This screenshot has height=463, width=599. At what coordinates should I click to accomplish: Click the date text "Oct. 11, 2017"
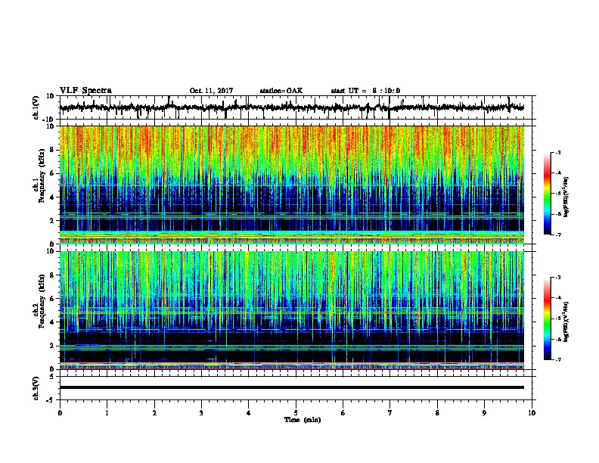click(x=211, y=91)
